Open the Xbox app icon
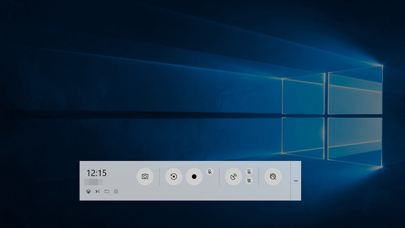The width and height of the screenshot is (405, 228). pos(88,191)
